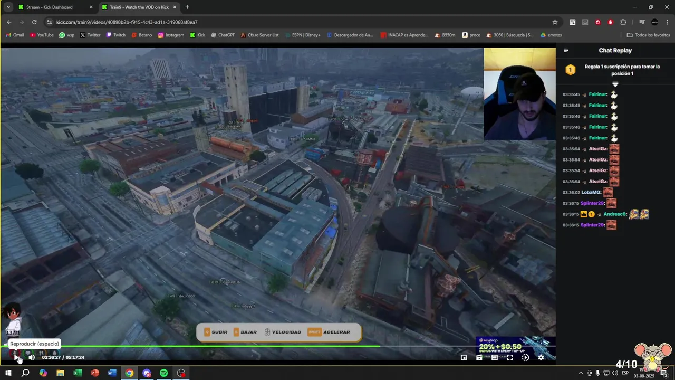Open the red record extension icon
The image size is (675, 380).
(x=597, y=22)
